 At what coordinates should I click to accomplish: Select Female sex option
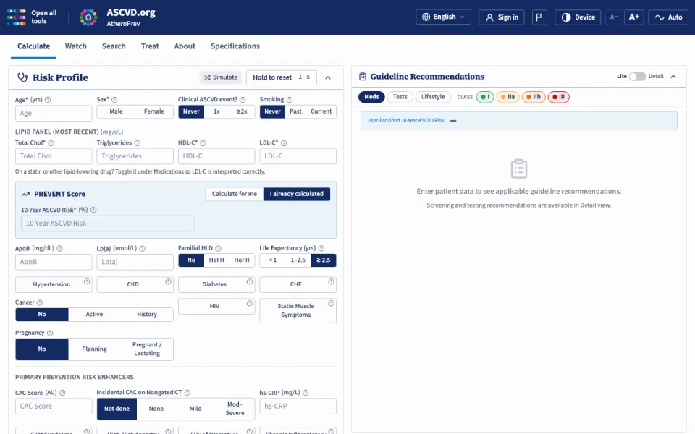coord(153,111)
